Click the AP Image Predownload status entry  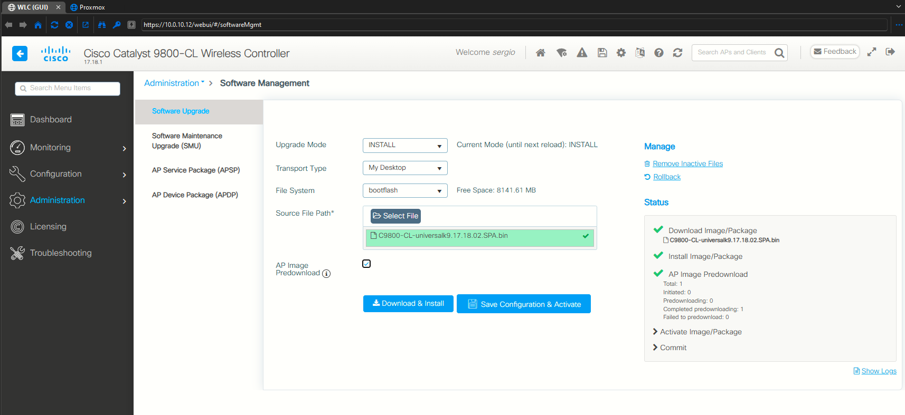click(x=708, y=275)
